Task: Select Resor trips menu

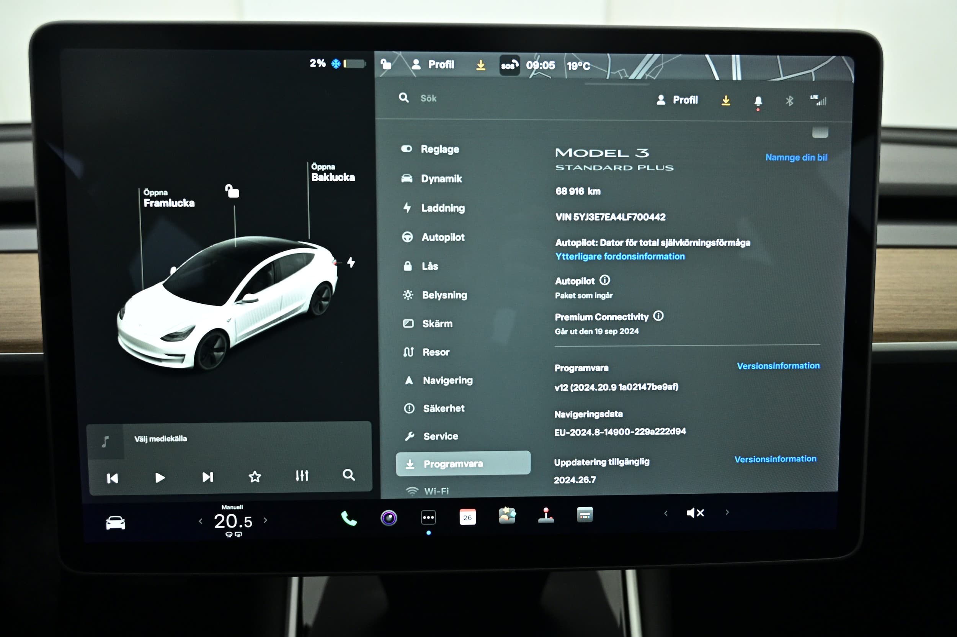Action: coord(426,352)
